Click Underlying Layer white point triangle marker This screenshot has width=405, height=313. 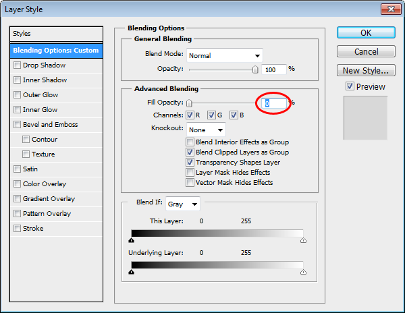click(303, 272)
